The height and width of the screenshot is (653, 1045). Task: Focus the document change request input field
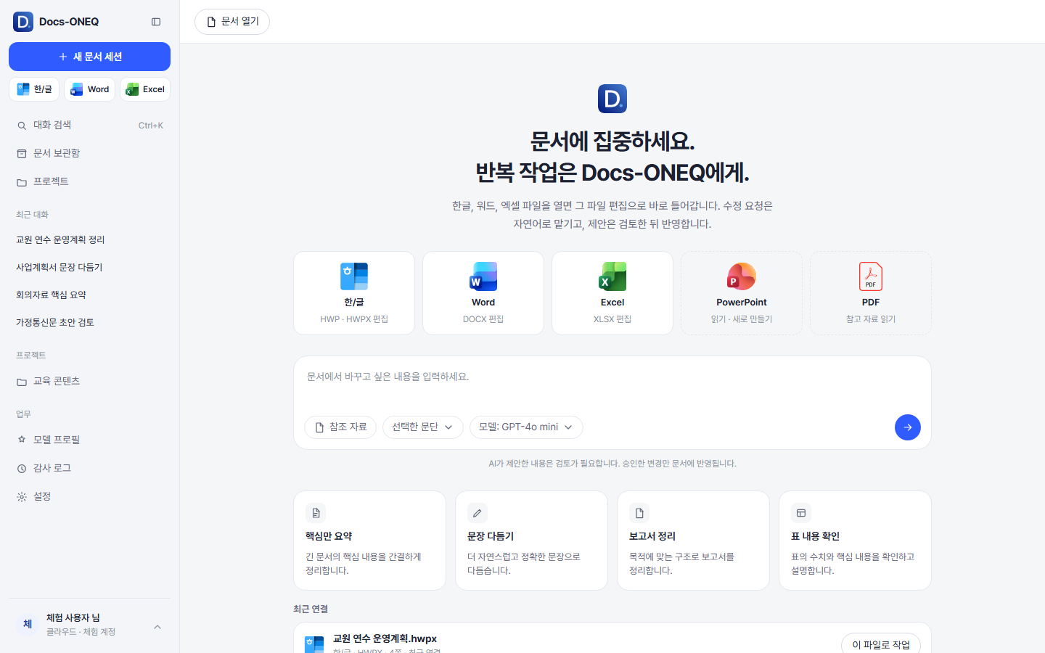[612, 383]
